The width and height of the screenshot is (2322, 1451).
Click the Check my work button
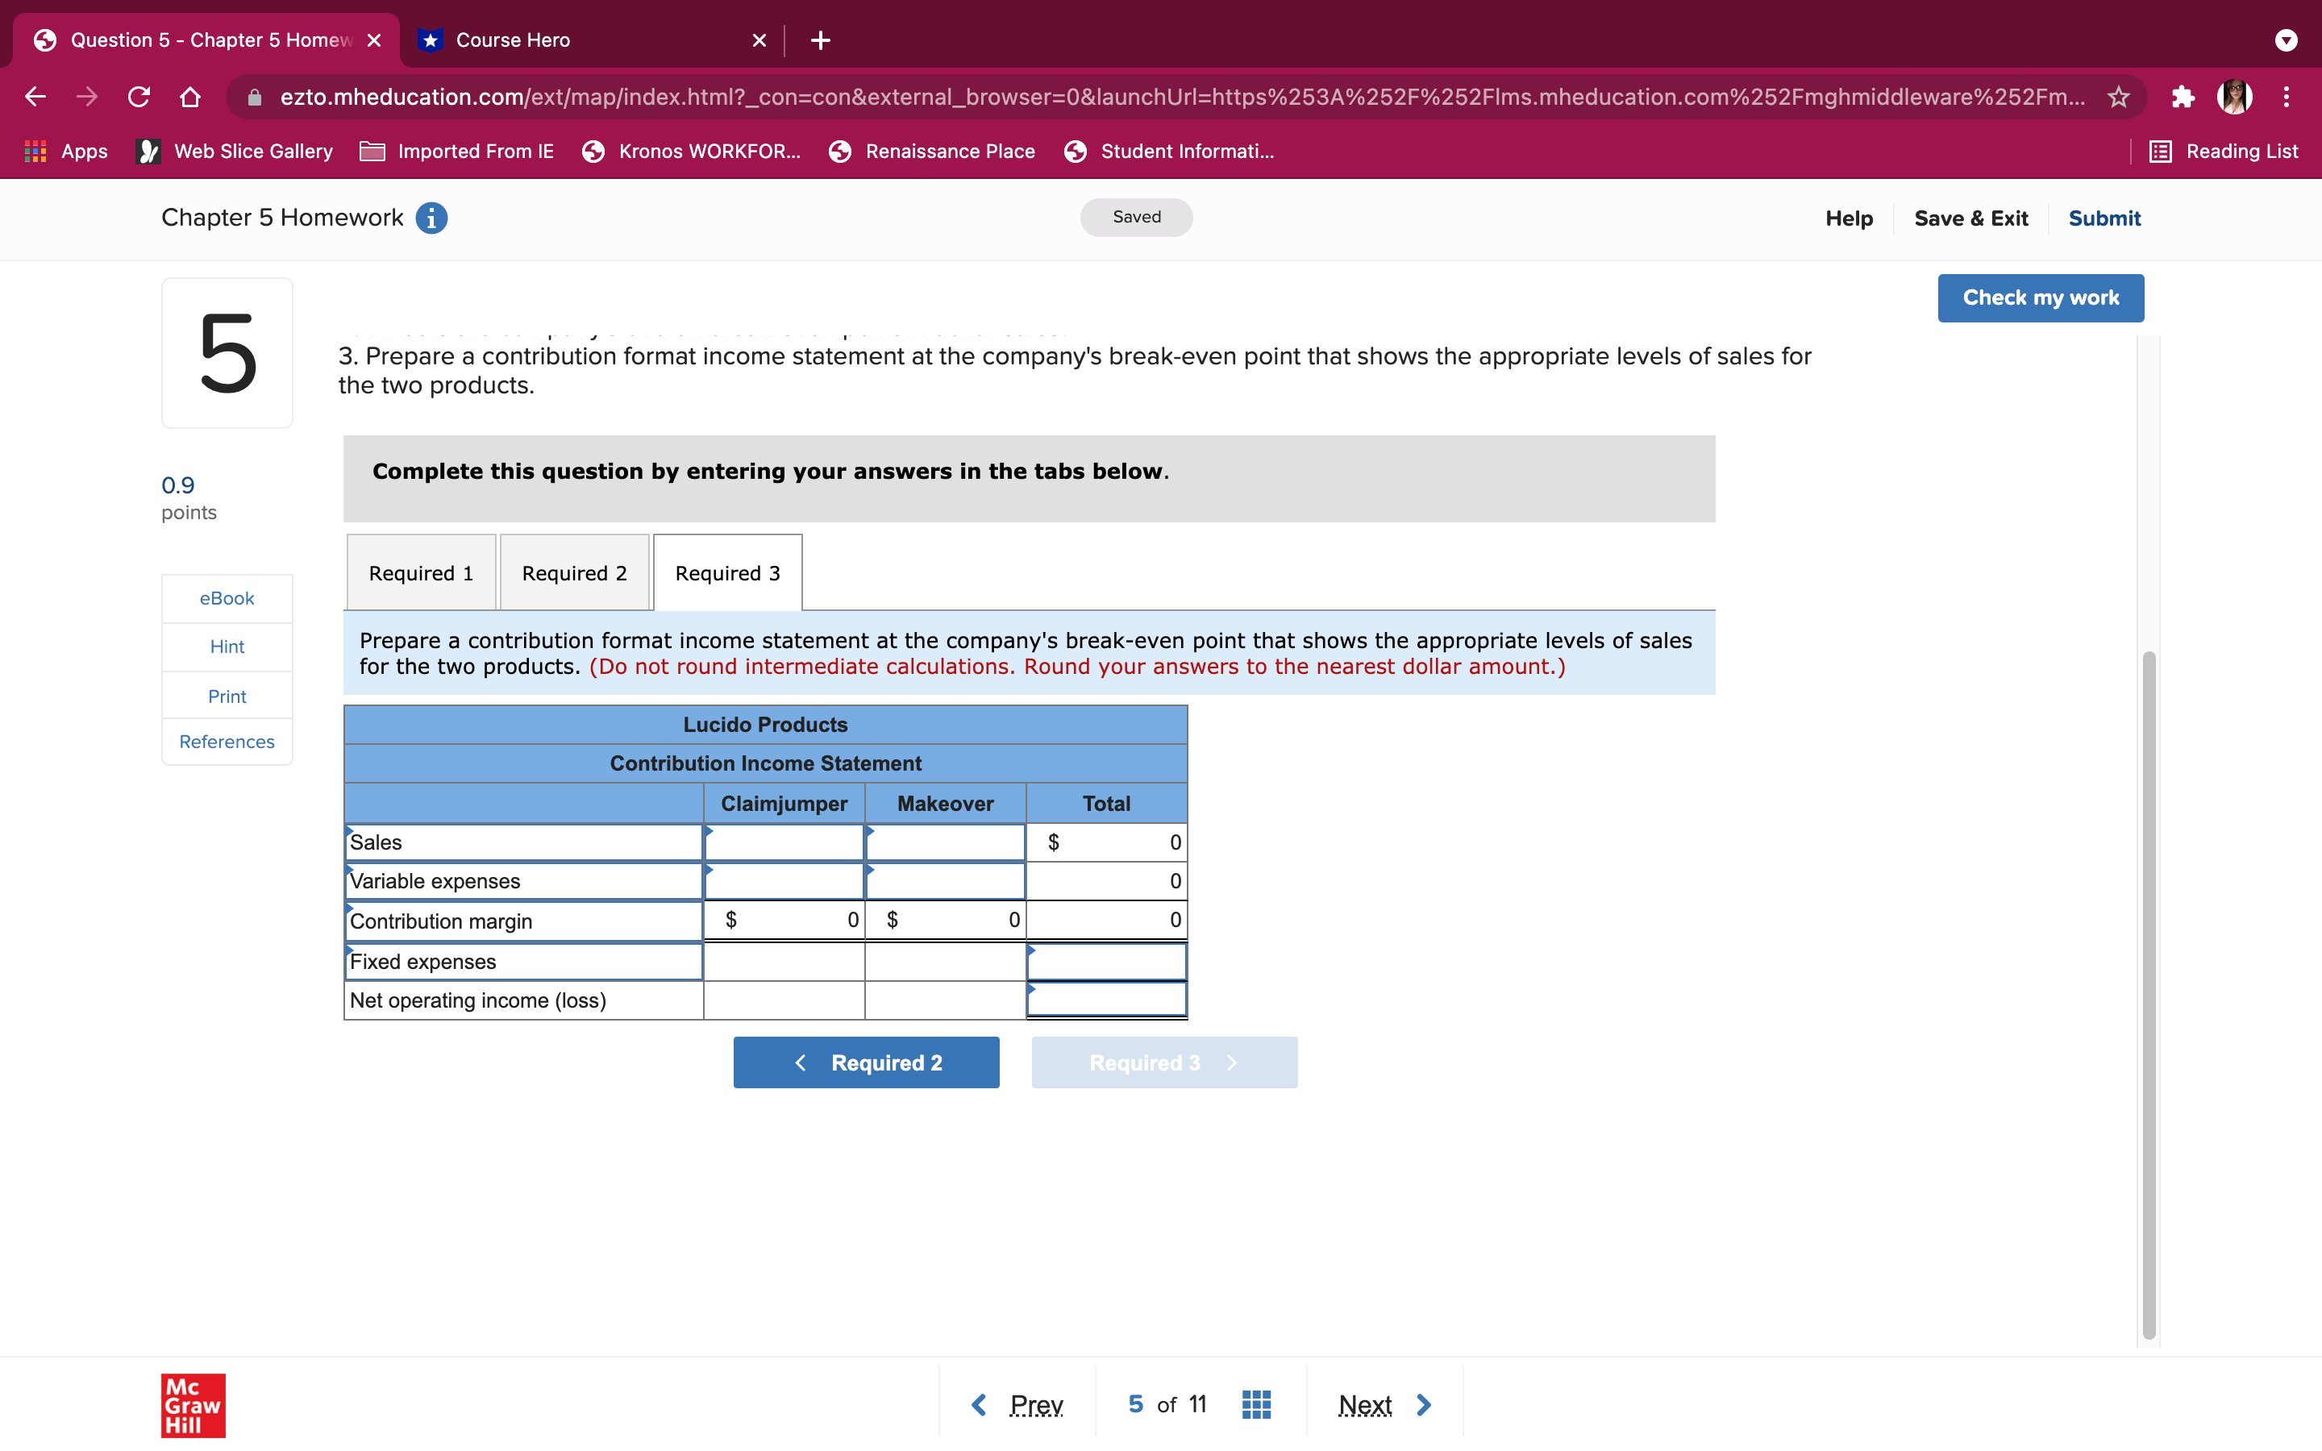pos(2040,297)
